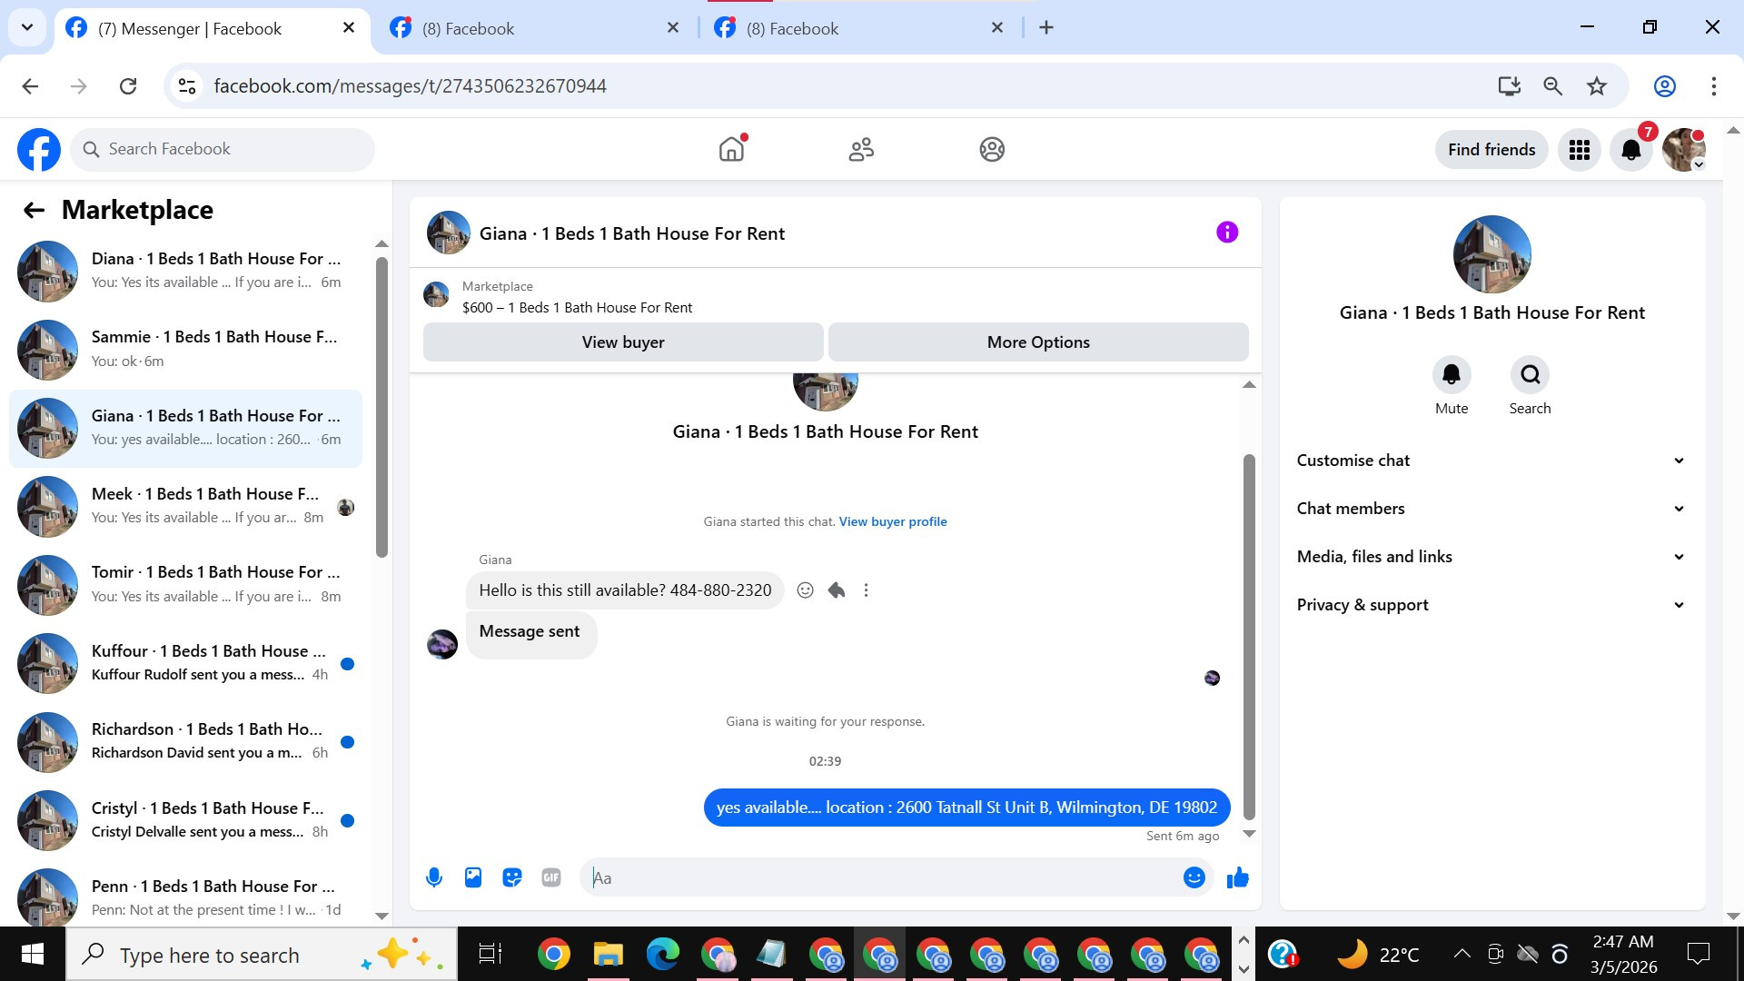
Task: Open browser zoom magnifier icon
Action: (1553, 86)
